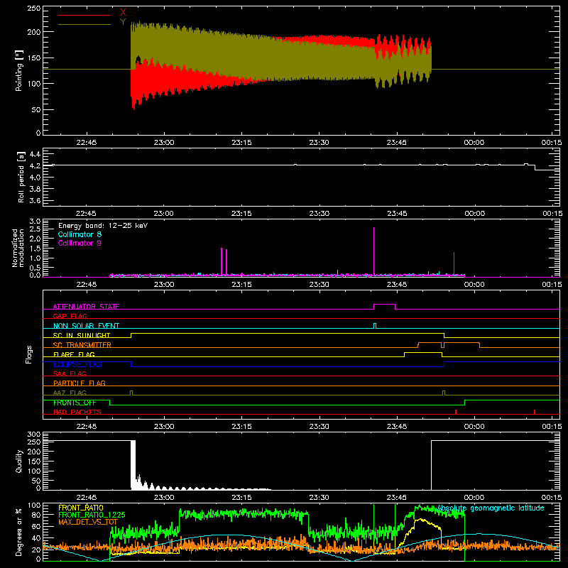Click the FRONT_RATIO_1225 legend entry
The width and height of the screenshot is (568, 568).
[92, 515]
